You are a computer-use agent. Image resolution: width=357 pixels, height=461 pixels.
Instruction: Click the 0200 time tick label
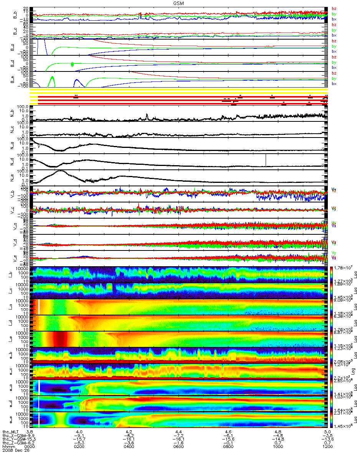pos(79,447)
